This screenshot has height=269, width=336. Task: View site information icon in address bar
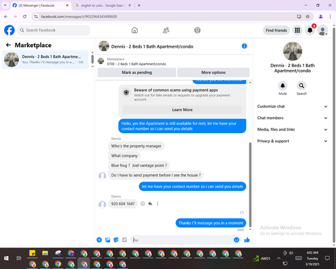coord(36,17)
